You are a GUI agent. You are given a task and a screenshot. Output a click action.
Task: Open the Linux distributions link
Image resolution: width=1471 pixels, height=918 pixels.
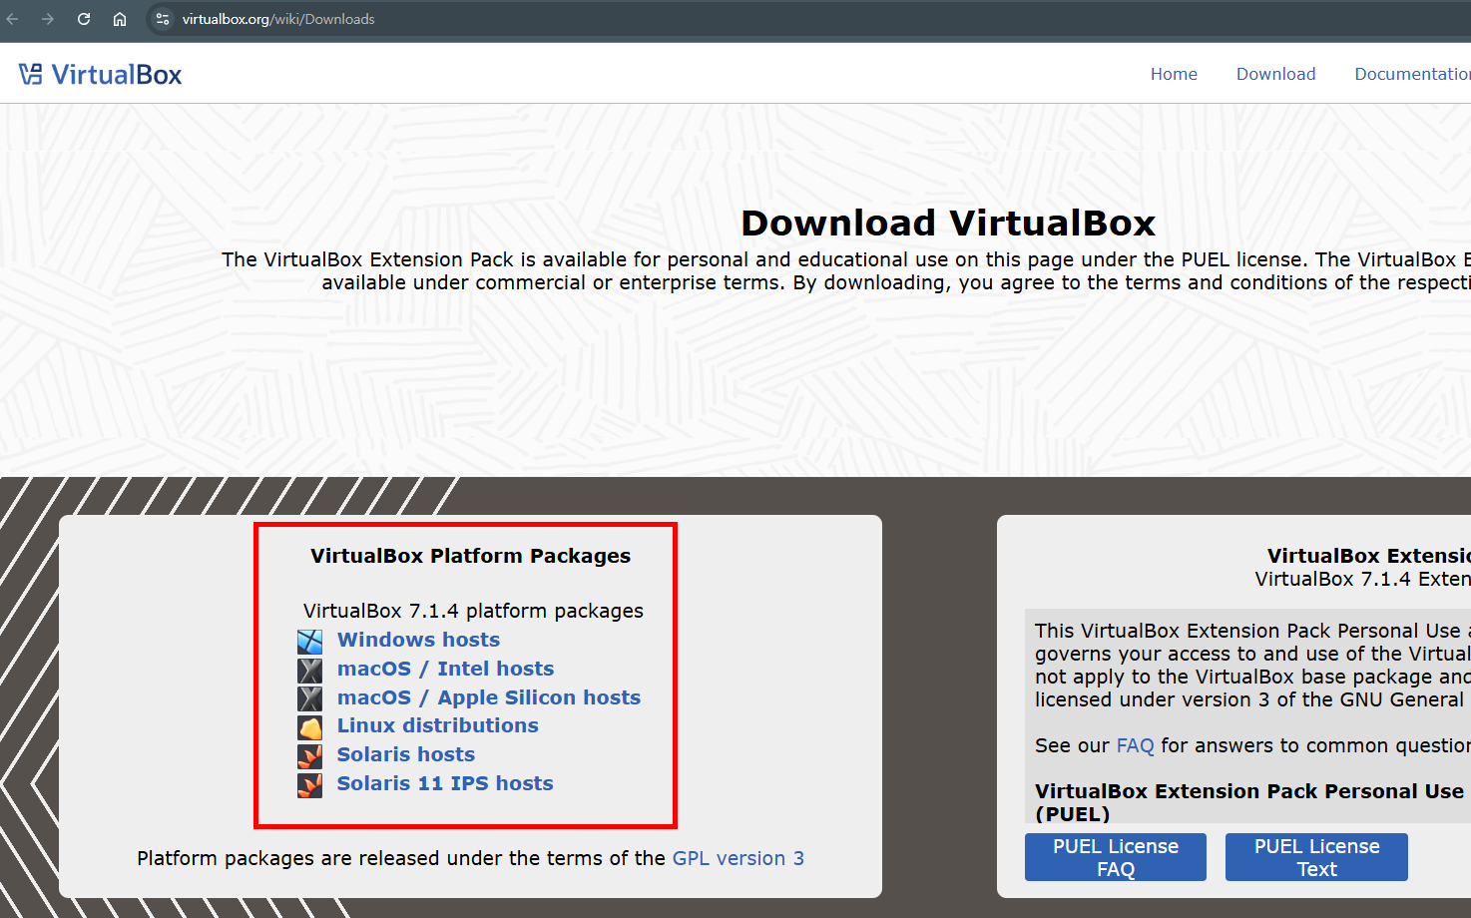pyautogui.click(x=437, y=725)
